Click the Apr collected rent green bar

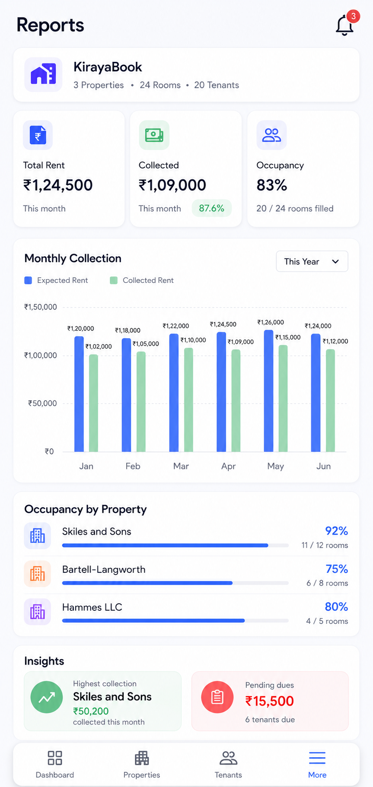[x=236, y=401]
